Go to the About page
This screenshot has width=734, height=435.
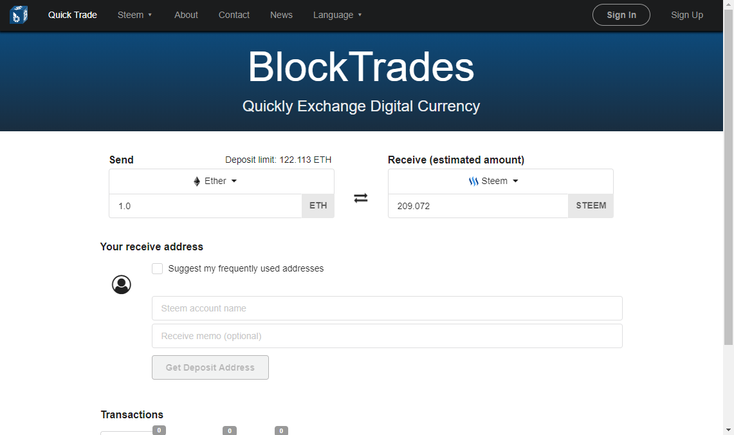(x=187, y=15)
